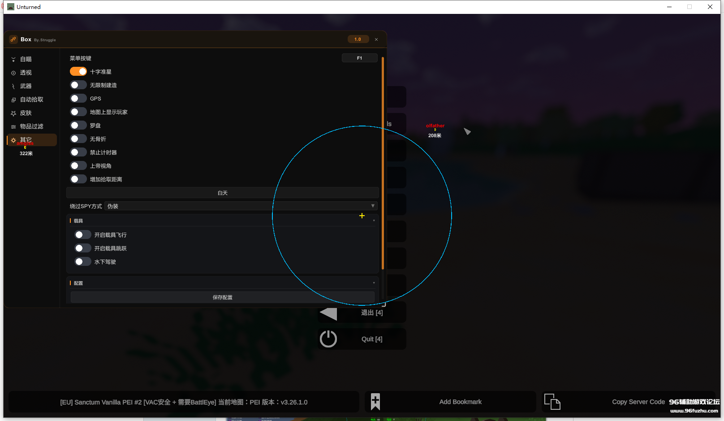Screen dimensions: 724x421
Task: Turn on 地图上显示玩家 toggle
Action: (78, 112)
